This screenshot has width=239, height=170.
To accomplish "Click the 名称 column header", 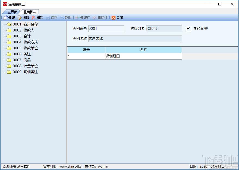I will (x=143, y=50).
